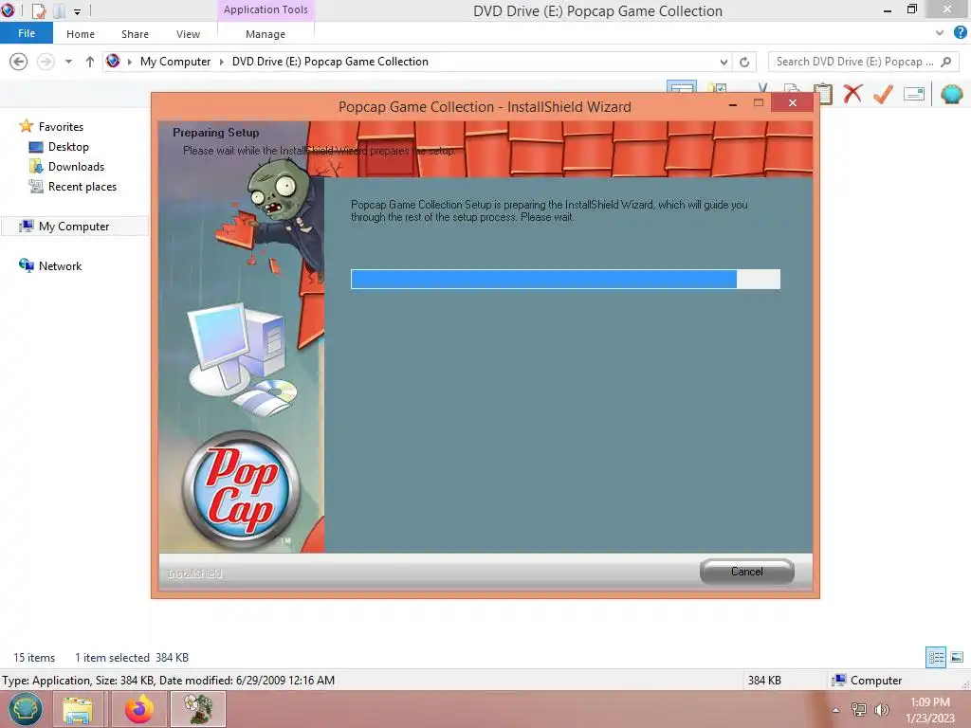The width and height of the screenshot is (971, 728).
Task: Click the '1 item selected 384 KB' text
Action: click(x=131, y=658)
